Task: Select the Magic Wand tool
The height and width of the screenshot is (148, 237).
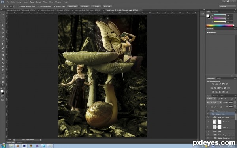Action: coord(3,26)
